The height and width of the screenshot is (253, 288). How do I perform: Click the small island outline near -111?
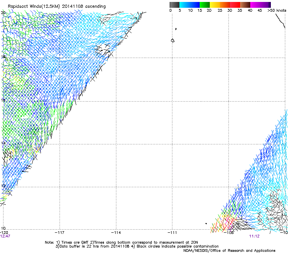coord(172,40)
